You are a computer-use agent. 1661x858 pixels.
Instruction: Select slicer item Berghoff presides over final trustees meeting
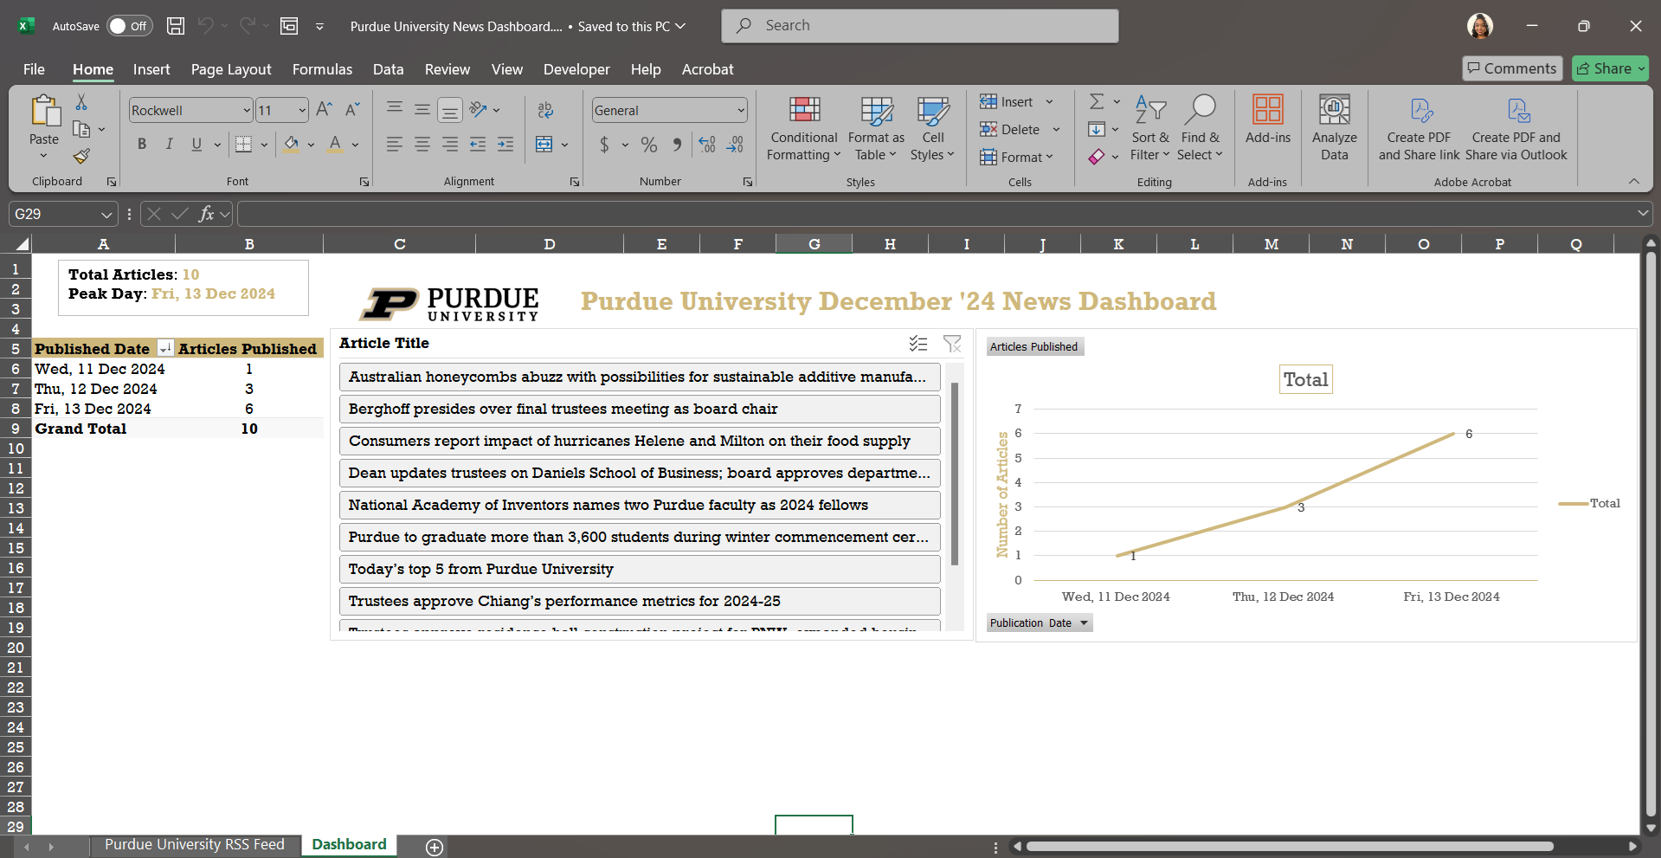640,409
